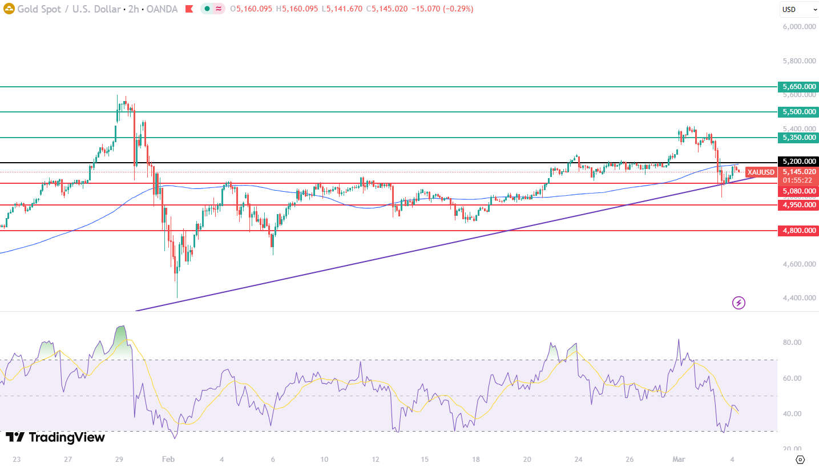Select the 5,500.000 price level label
819x467 pixels.
point(798,112)
